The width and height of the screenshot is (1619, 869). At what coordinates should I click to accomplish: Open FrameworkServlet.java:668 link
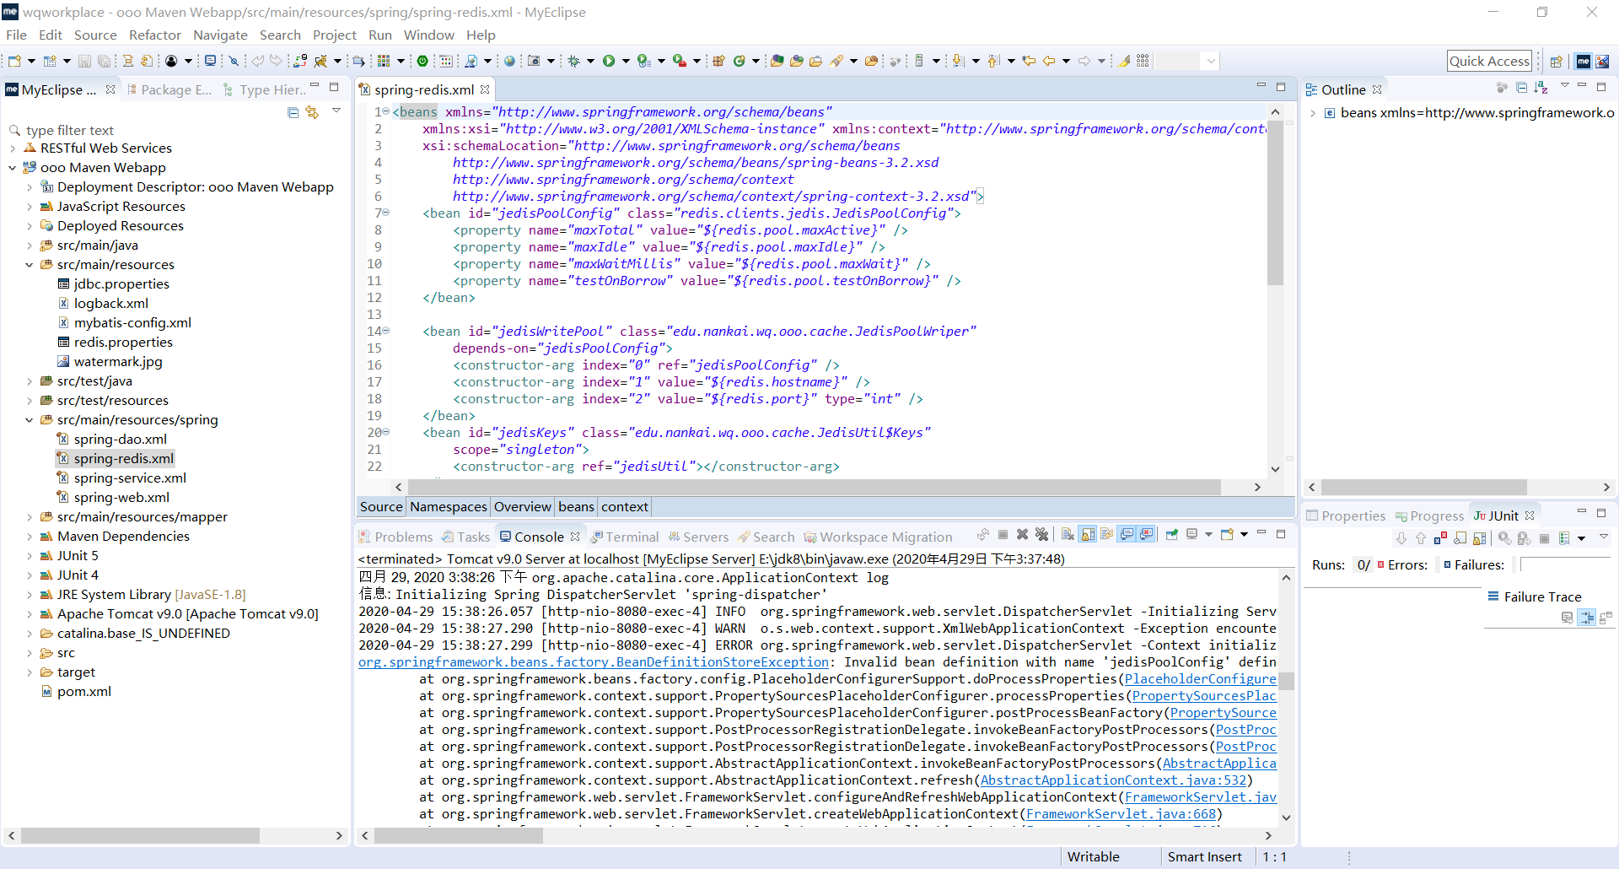(1121, 814)
